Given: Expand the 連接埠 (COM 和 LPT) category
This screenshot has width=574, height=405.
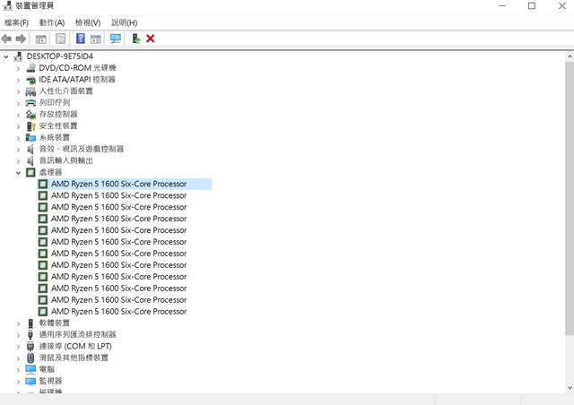Looking at the screenshot, I should coord(18,346).
